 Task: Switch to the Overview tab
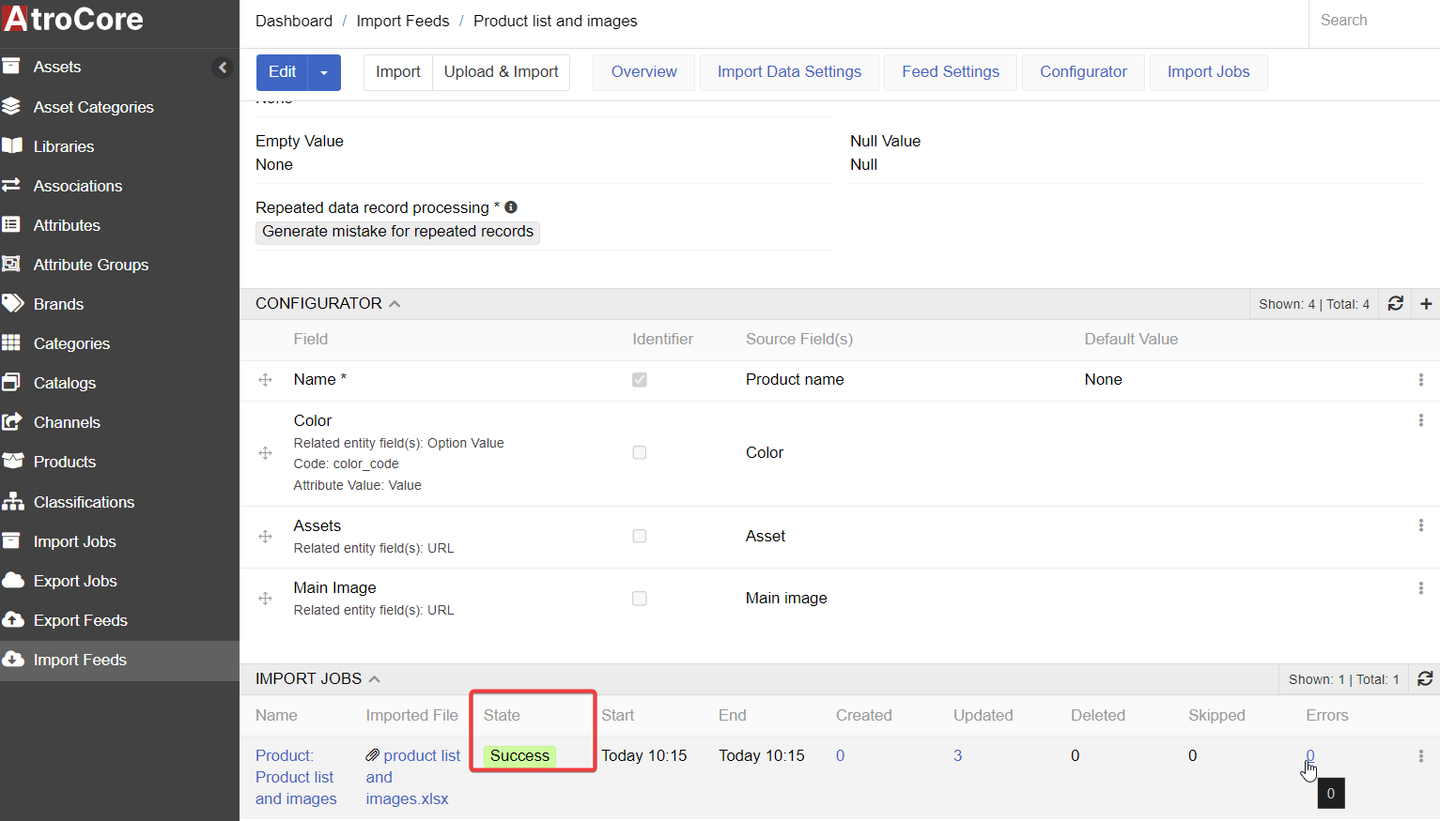coord(643,71)
